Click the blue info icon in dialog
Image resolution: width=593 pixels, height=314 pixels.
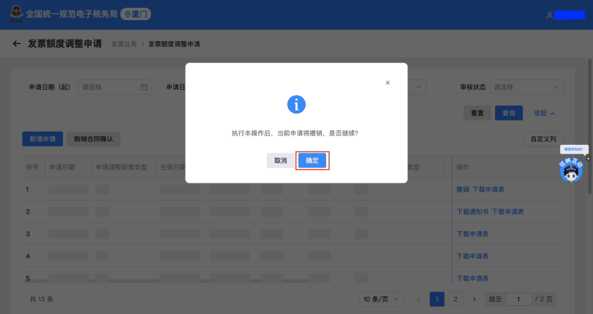coord(296,104)
